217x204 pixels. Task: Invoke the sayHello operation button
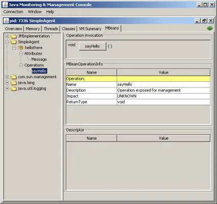[92, 46]
